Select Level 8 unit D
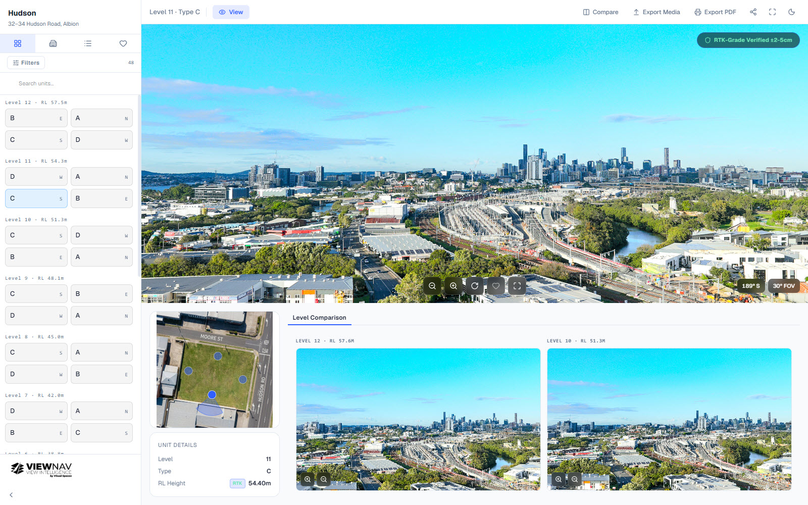808x505 pixels. coord(36,374)
